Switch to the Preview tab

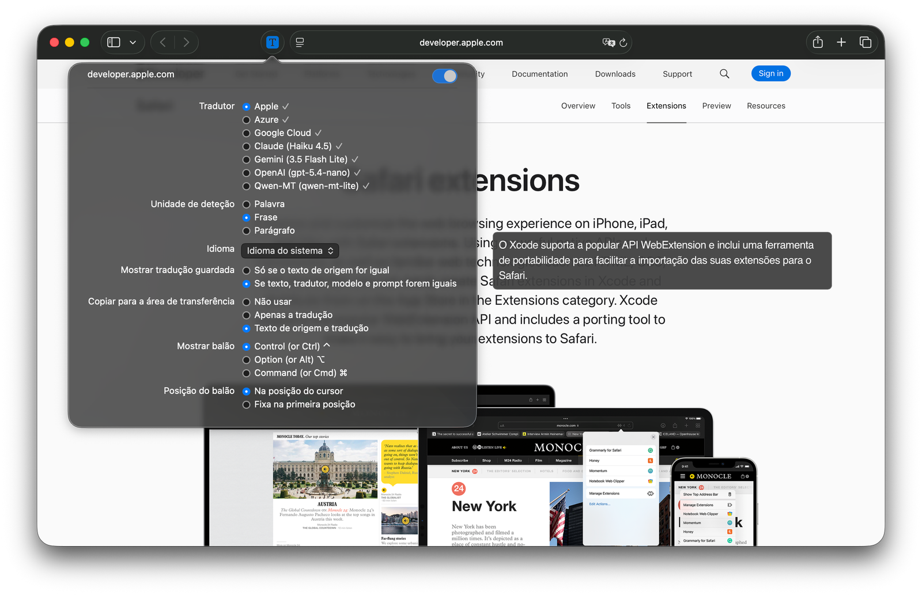pyautogui.click(x=717, y=106)
